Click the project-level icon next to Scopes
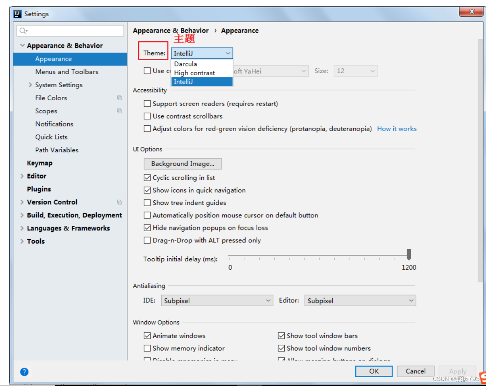This screenshot has height=386, width=486. [119, 111]
